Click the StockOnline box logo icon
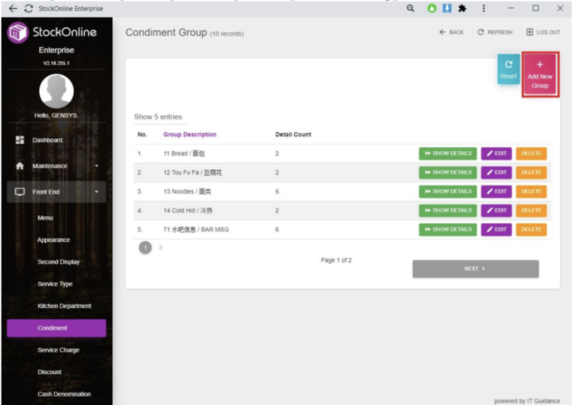572x405 pixels. tap(18, 32)
